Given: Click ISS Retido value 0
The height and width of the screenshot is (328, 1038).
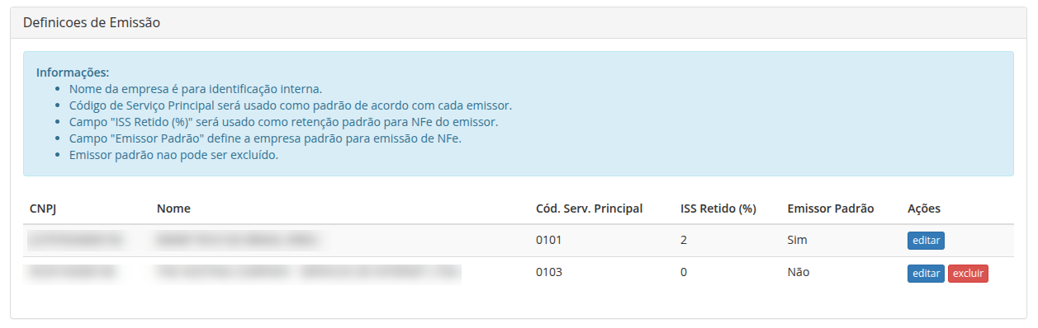Looking at the screenshot, I should click(684, 272).
